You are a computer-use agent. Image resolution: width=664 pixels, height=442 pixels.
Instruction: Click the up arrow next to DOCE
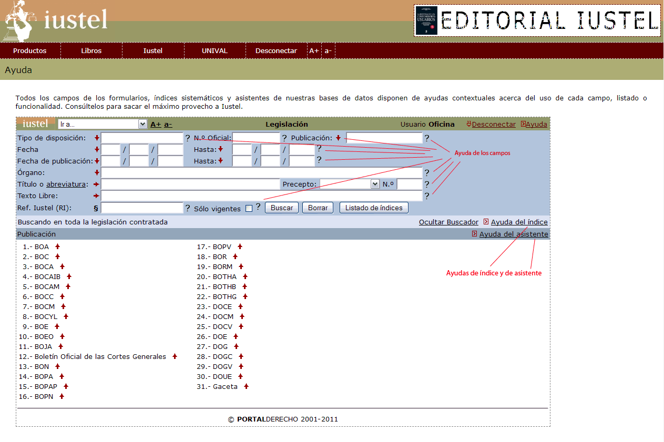coord(240,306)
